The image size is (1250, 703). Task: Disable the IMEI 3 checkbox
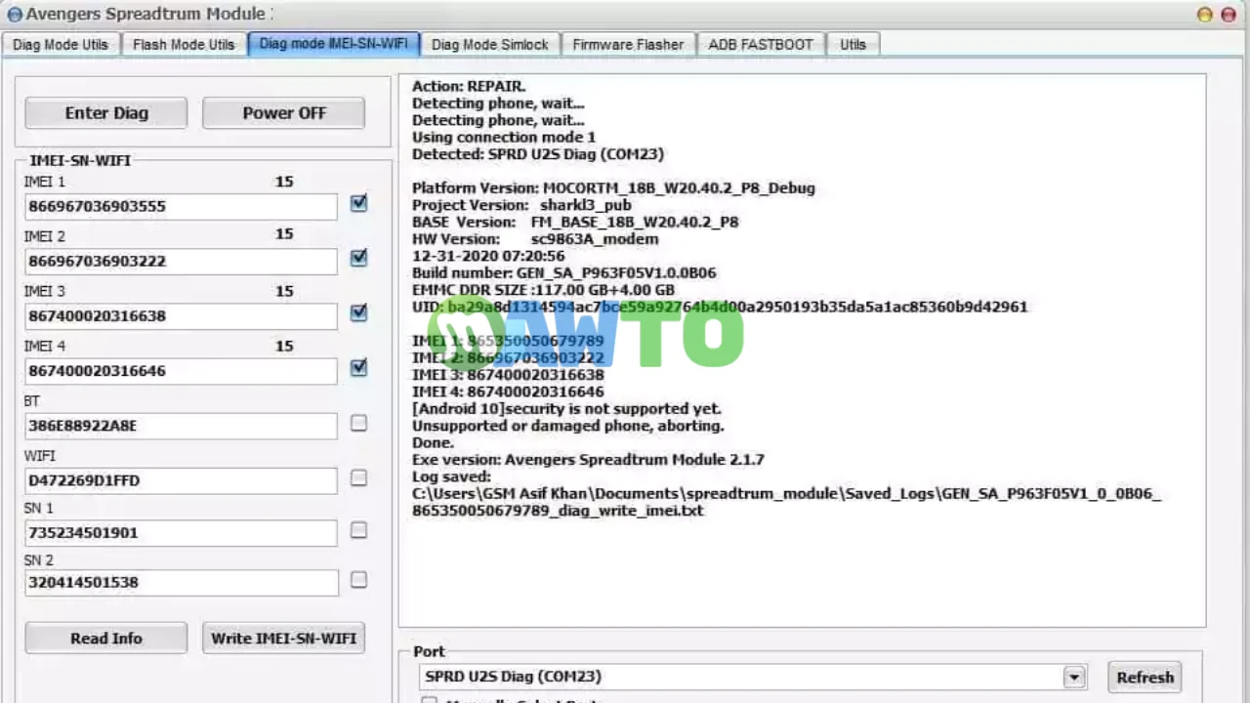[359, 312]
